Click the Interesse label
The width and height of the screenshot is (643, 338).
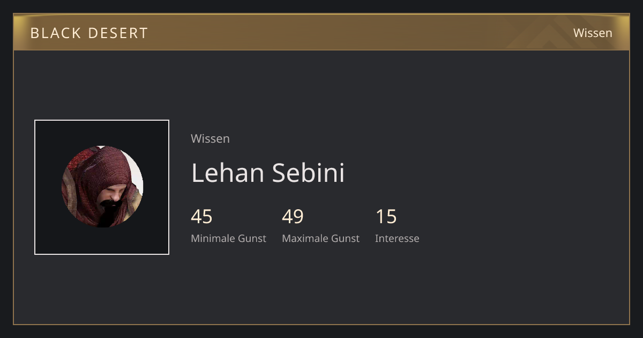(x=397, y=238)
